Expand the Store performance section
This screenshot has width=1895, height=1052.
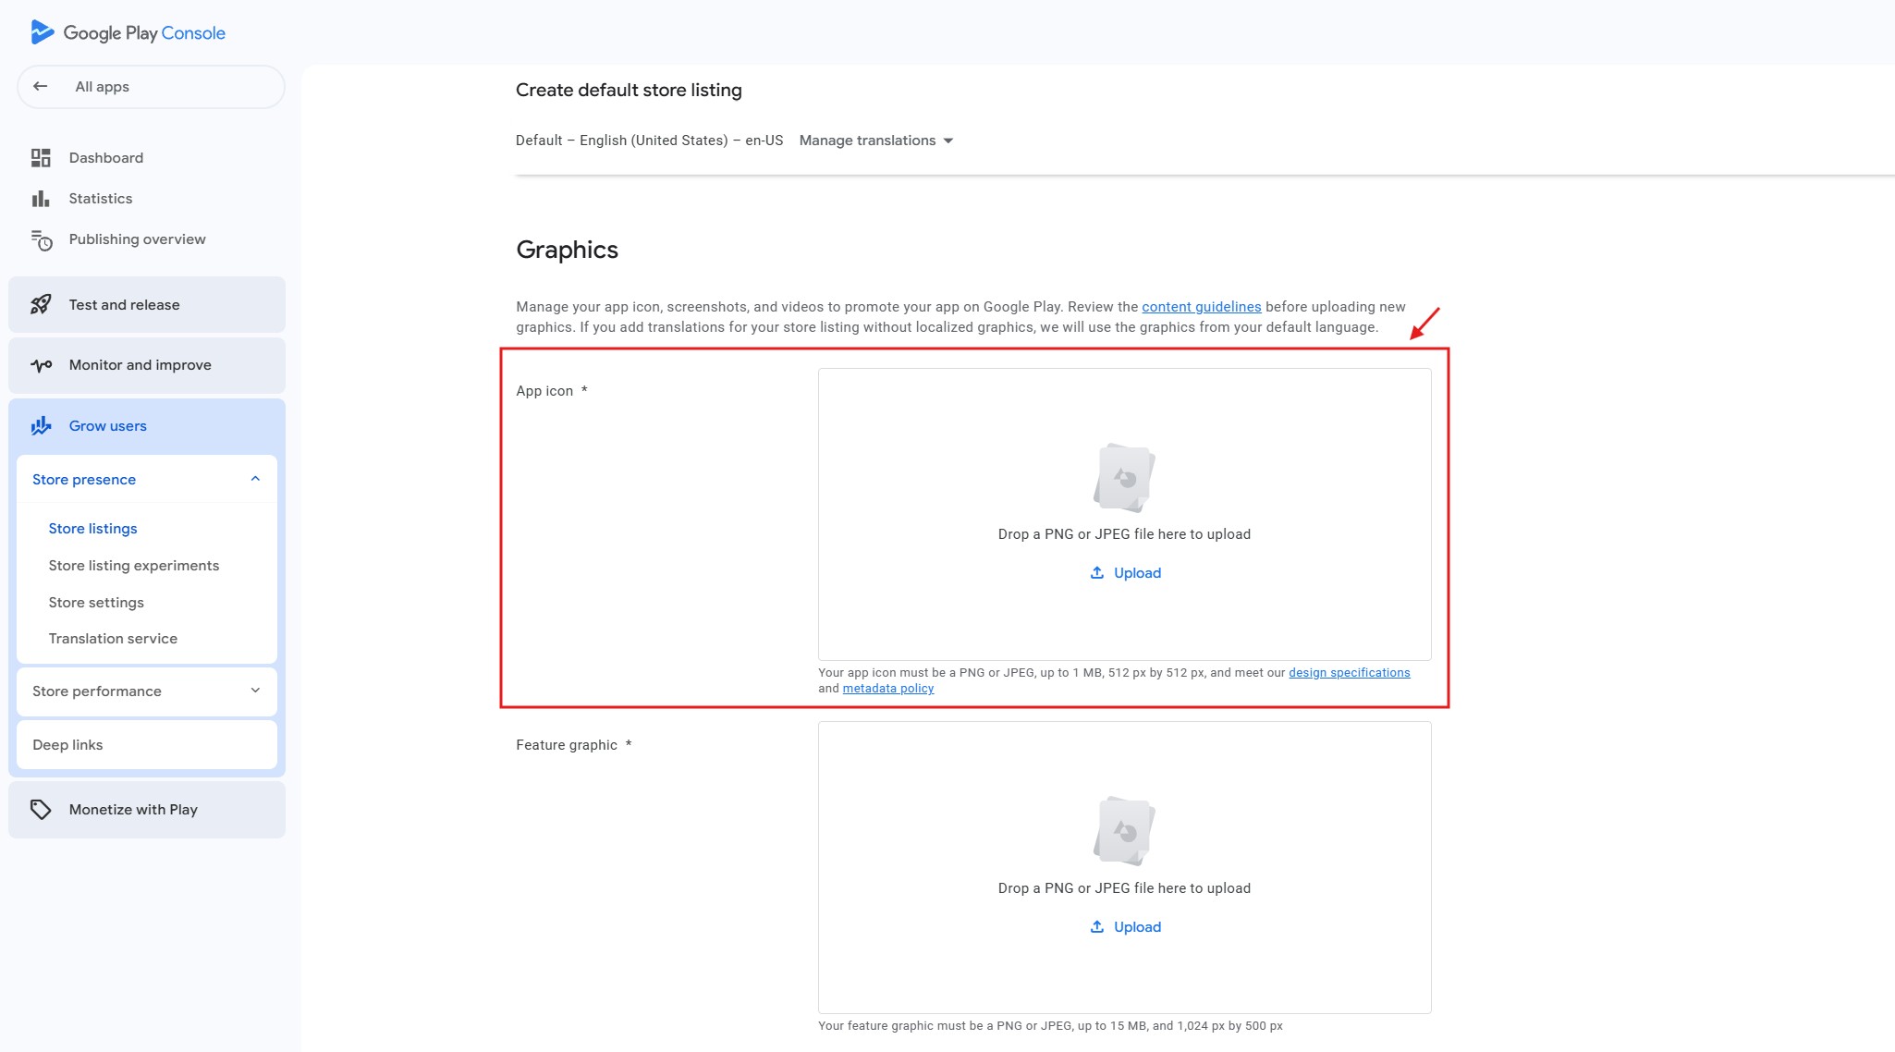[x=255, y=691]
